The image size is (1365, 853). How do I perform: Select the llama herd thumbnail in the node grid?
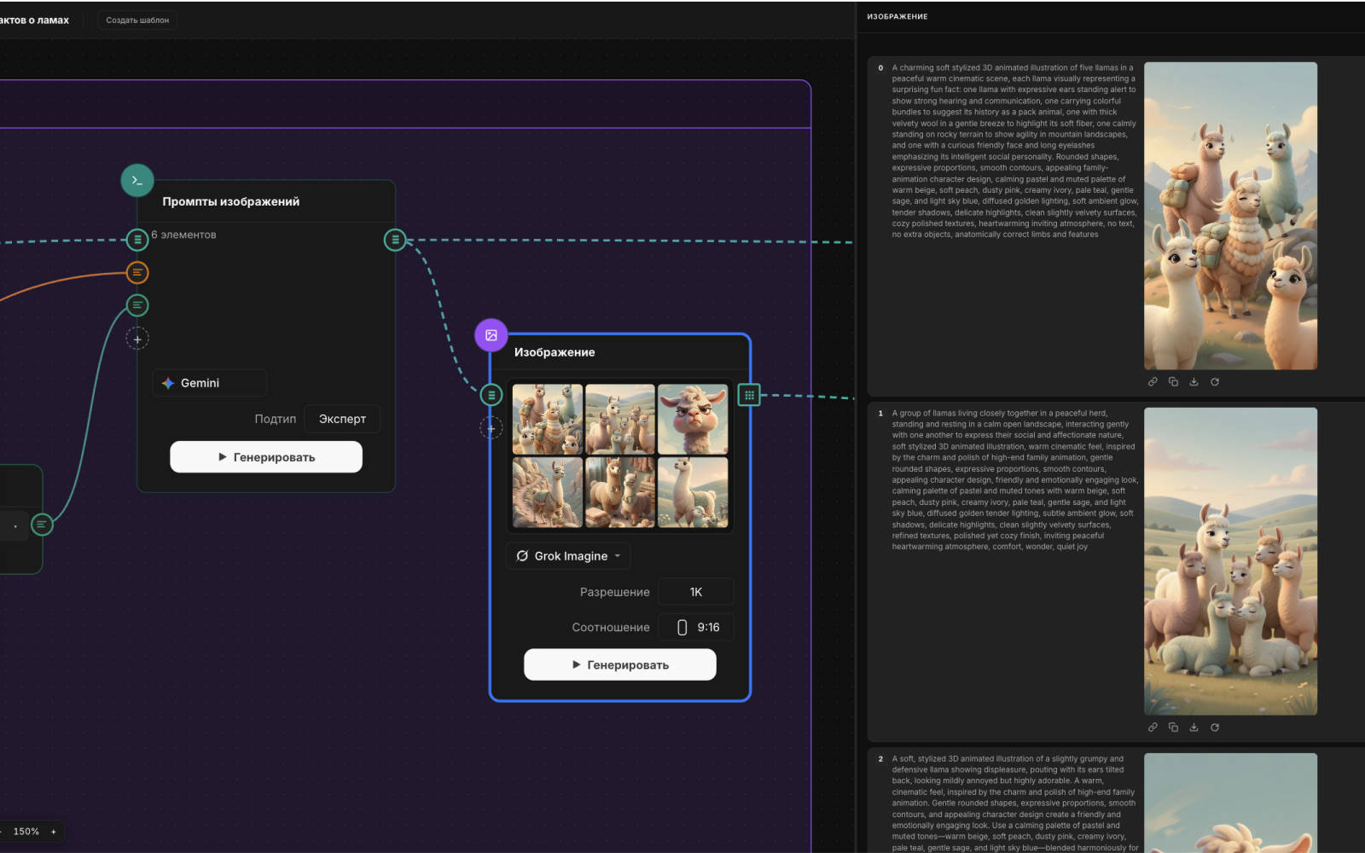pyautogui.click(x=620, y=419)
